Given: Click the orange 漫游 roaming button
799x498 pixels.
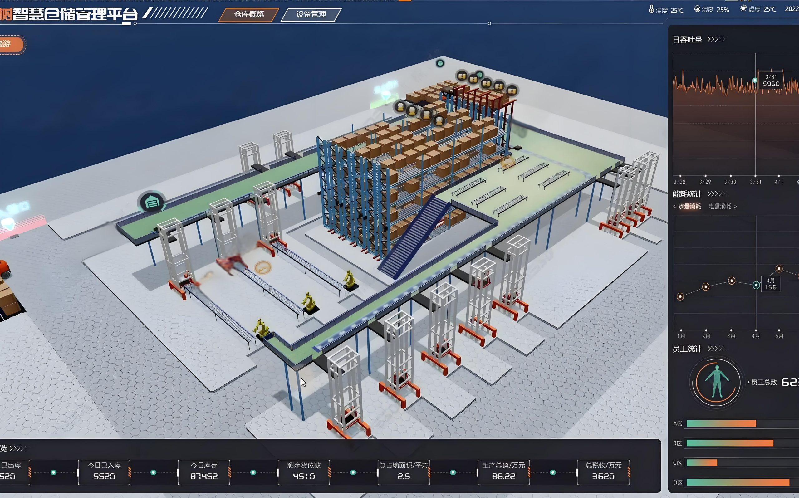Looking at the screenshot, I should tap(10, 44).
